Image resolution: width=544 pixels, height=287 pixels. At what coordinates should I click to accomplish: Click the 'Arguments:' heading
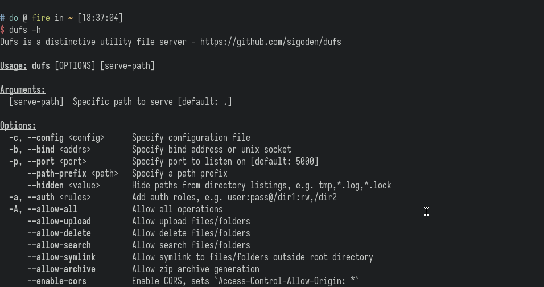23,90
